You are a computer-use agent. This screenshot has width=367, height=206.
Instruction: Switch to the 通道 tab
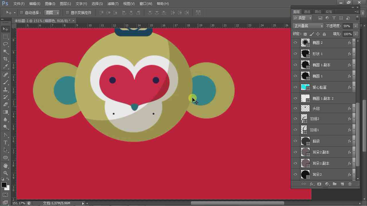point(307,12)
